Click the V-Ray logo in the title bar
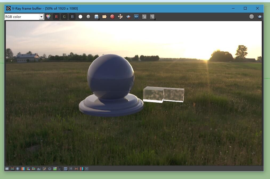The height and width of the screenshot is (179, 270). [x=9, y=8]
